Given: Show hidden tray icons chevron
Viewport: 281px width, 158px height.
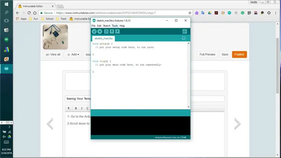Looking at the screenshot, I should pyautogui.click(x=9, y=127).
